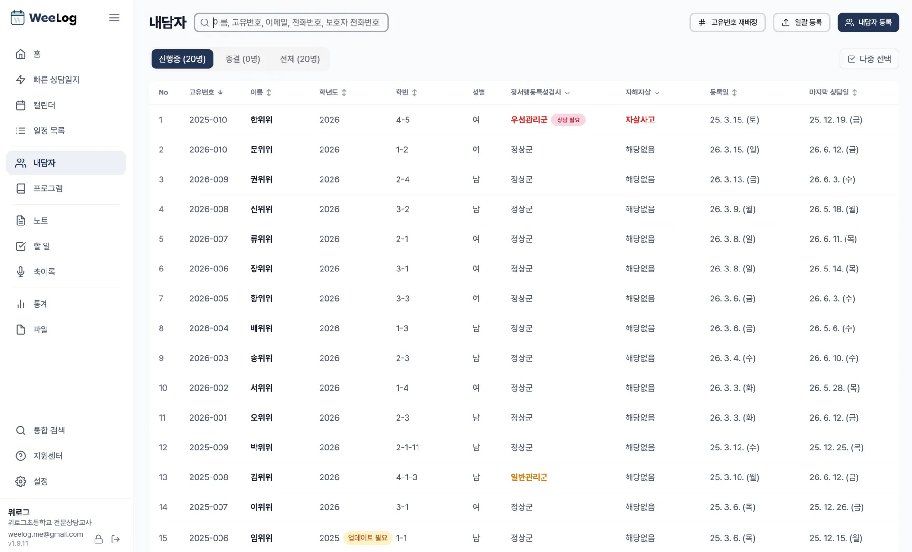Open 자해자살 filter dropdown
912x552 pixels.
pyautogui.click(x=642, y=92)
